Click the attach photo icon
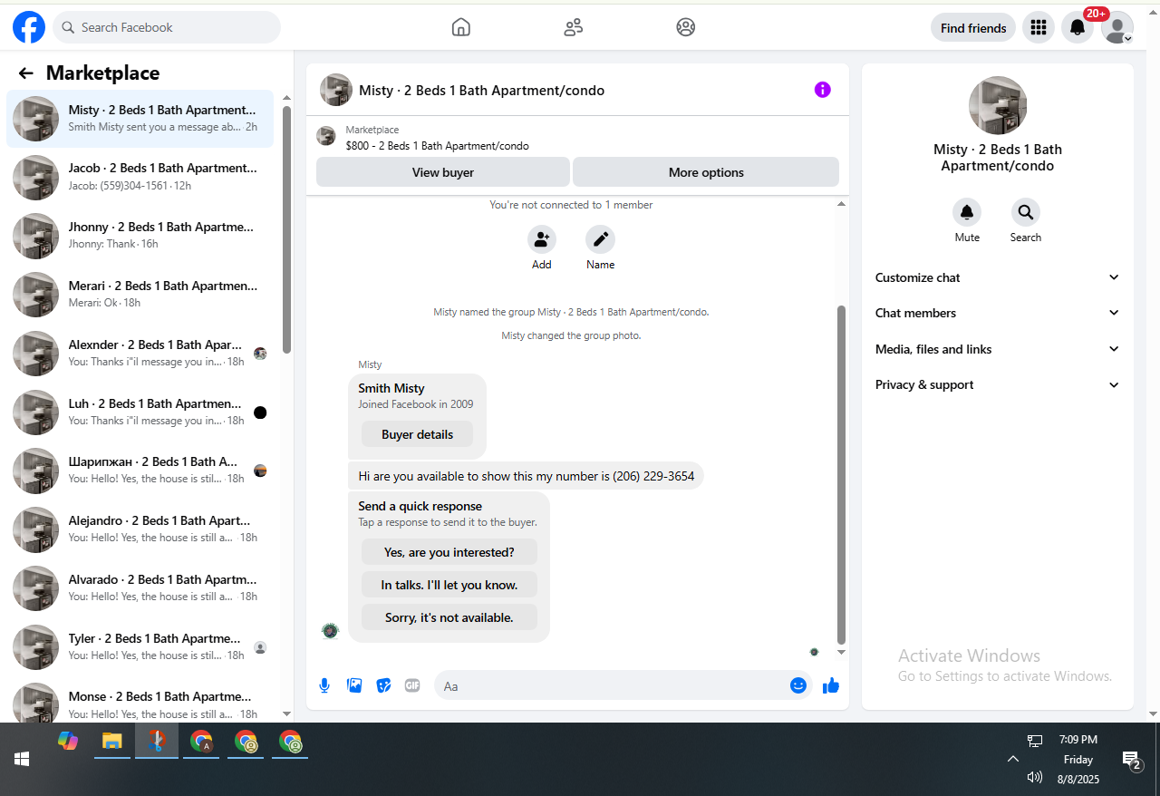Image resolution: width=1160 pixels, height=796 pixels. [354, 686]
